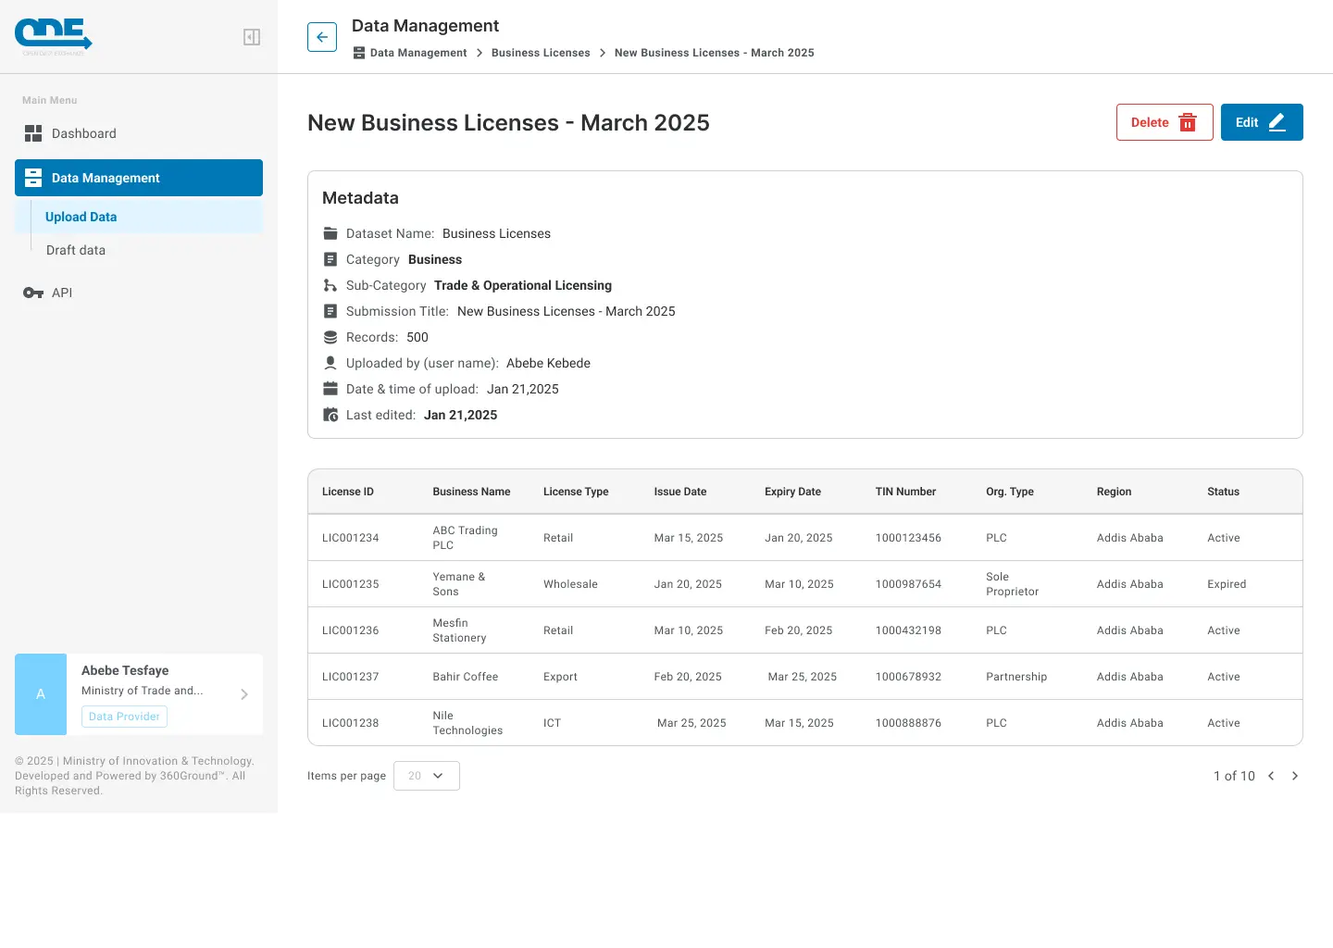Screen dimensions: 1333x948
Task: Go to the previous page of results
Action: (x=1271, y=776)
